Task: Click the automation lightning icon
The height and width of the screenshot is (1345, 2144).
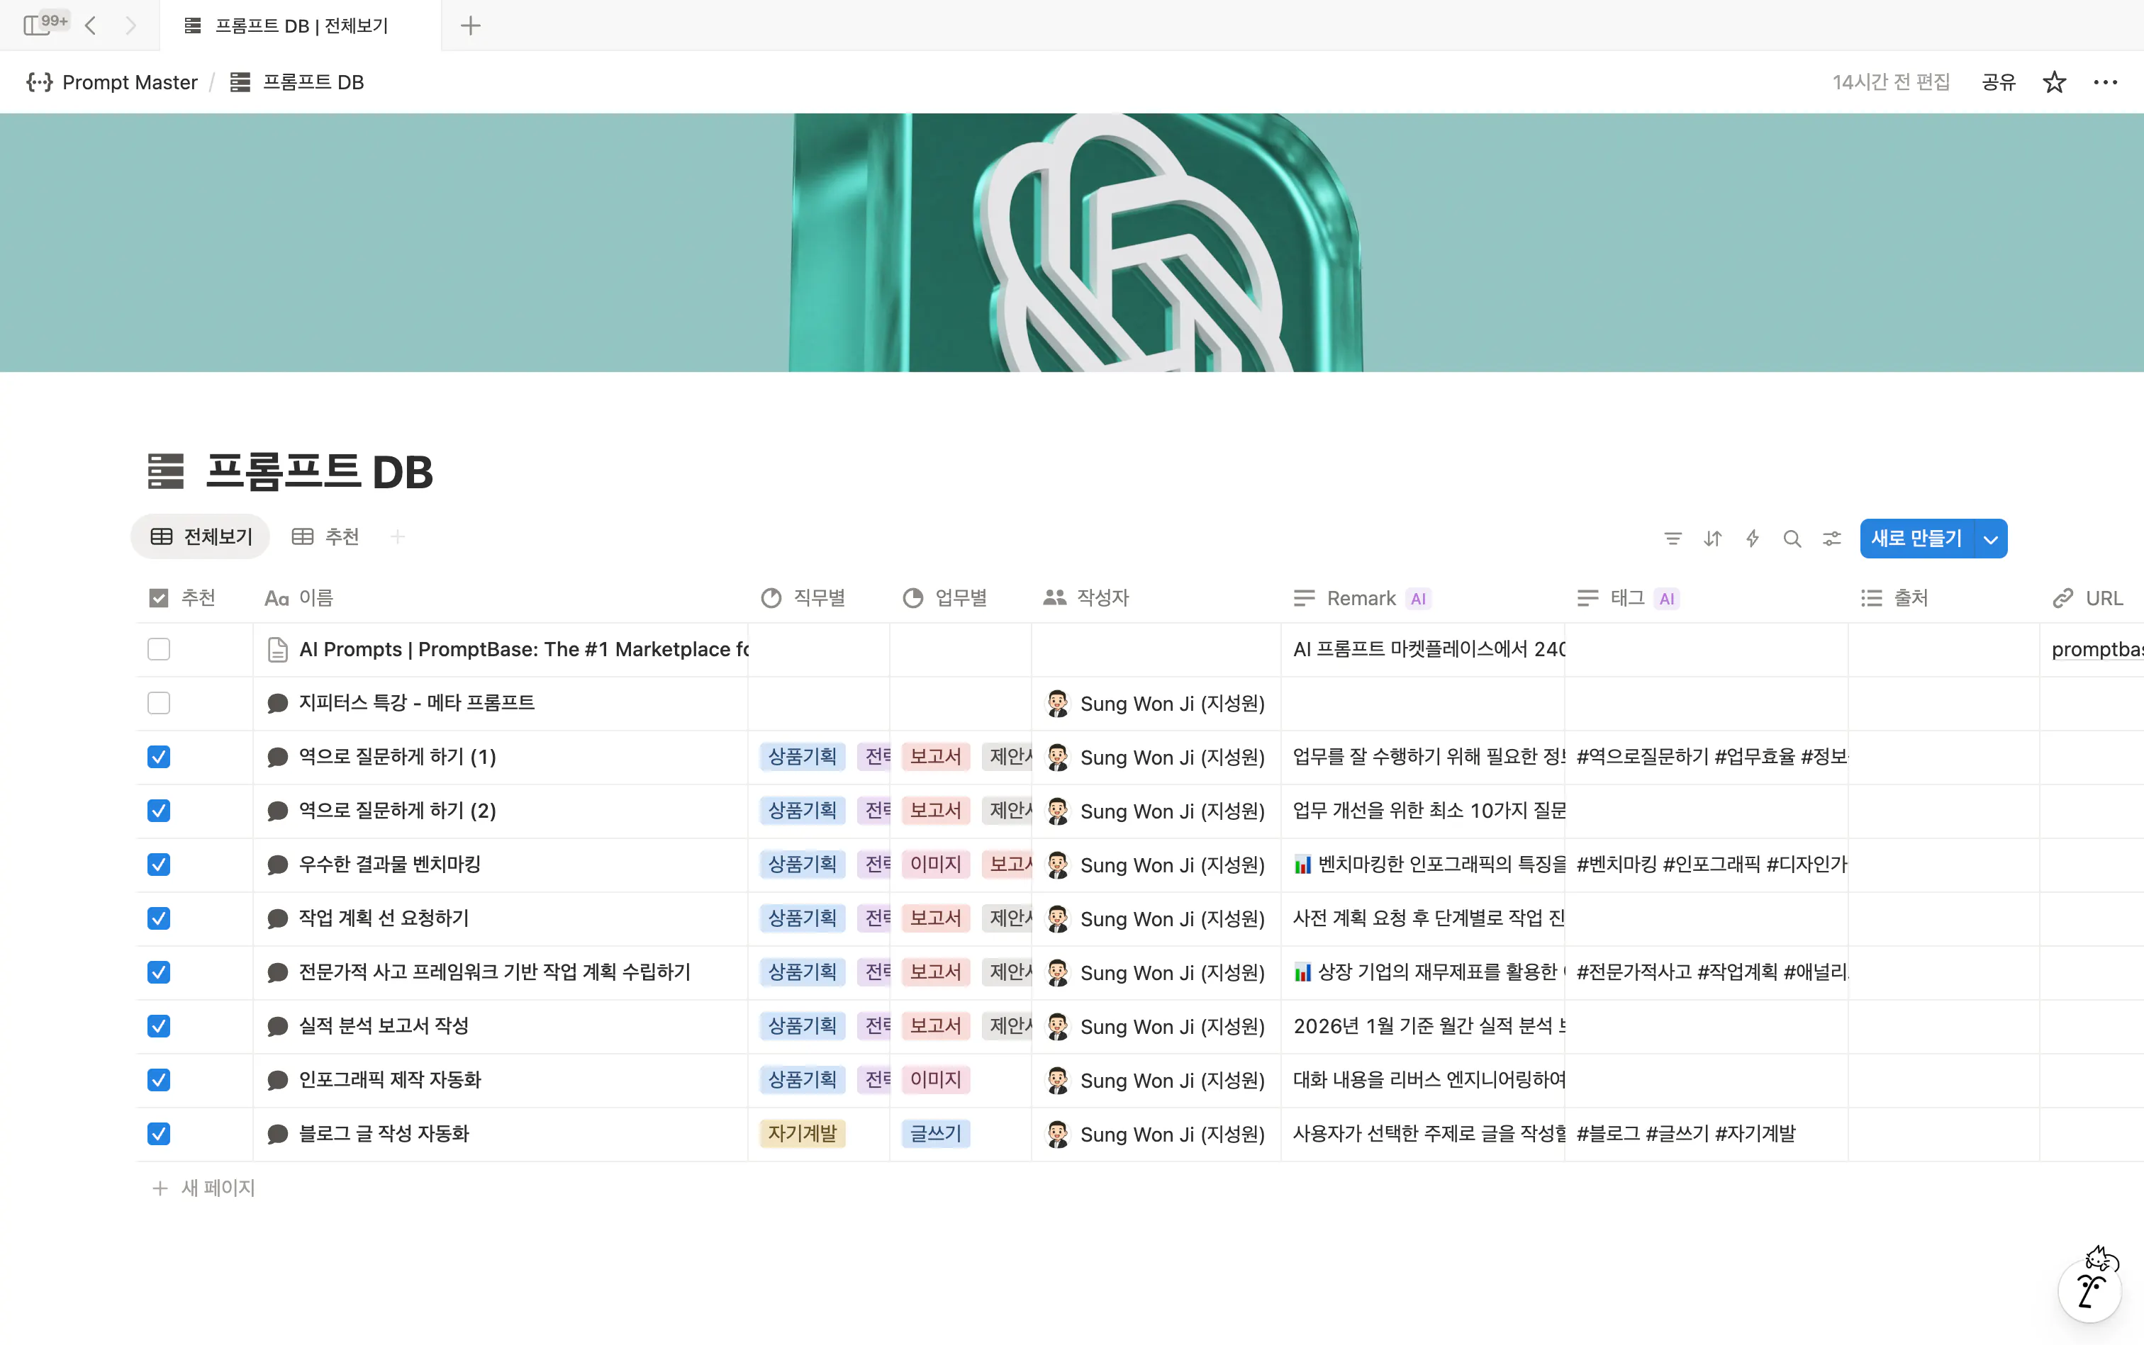Action: (x=1751, y=538)
